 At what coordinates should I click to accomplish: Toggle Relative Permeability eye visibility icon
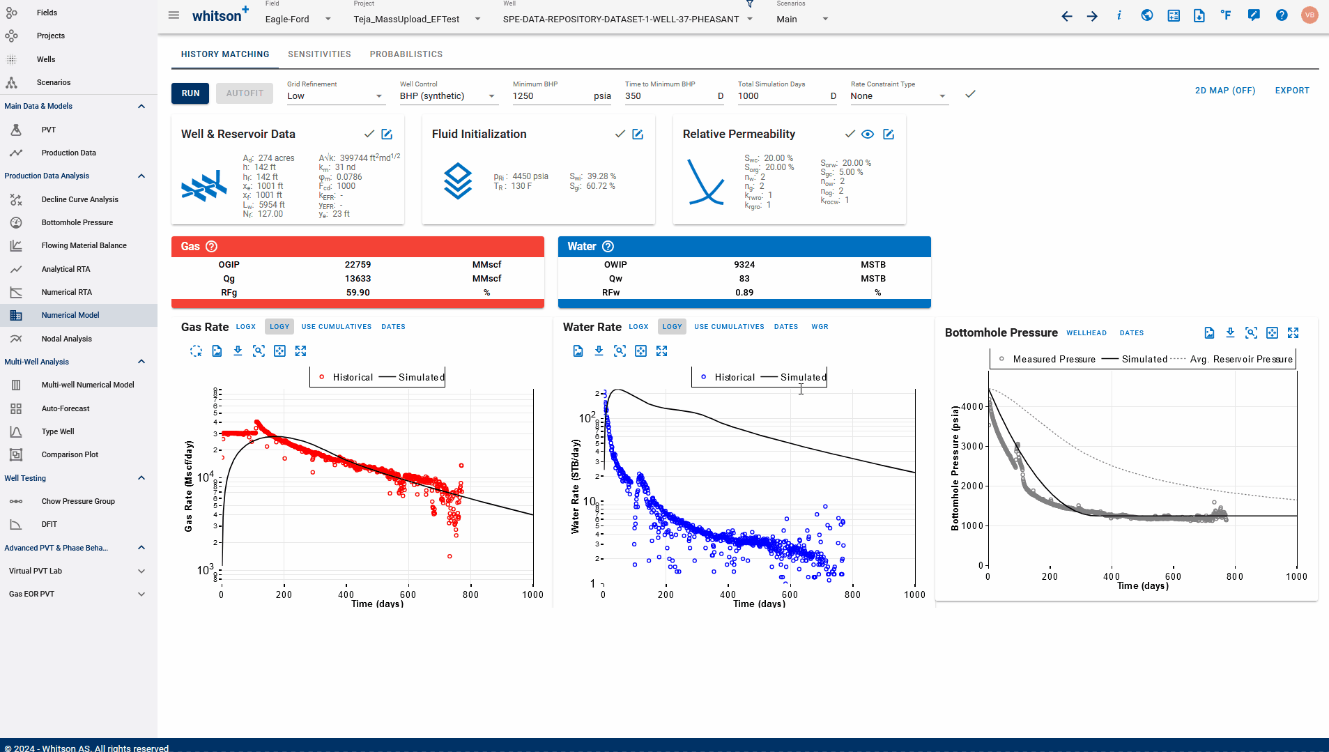[868, 134]
